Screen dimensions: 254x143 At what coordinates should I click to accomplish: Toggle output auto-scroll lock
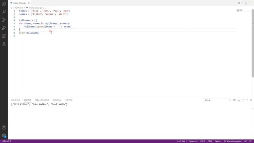tap(239, 100)
